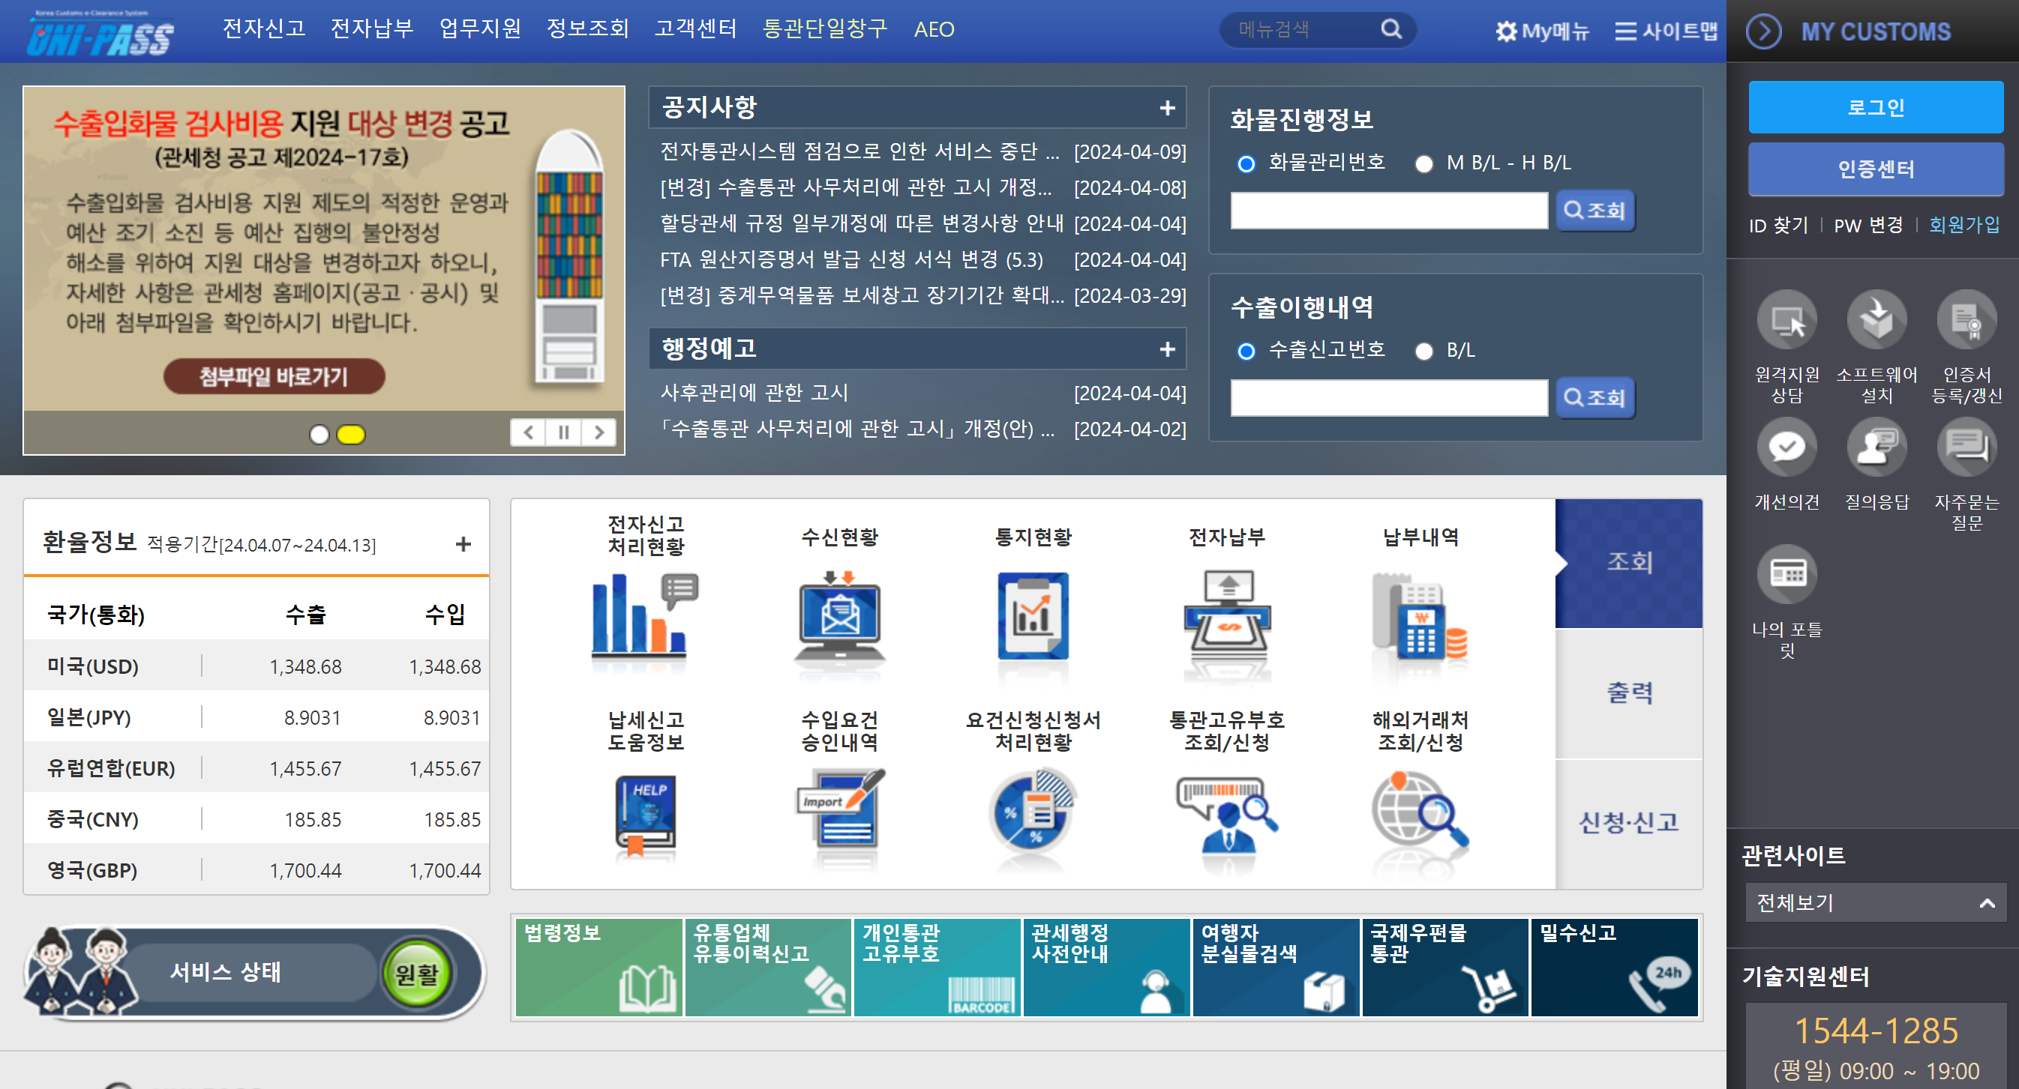Open the 업무지원 menu
Image resolution: width=2019 pixels, height=1089 pixels.
tap(480, 29)
